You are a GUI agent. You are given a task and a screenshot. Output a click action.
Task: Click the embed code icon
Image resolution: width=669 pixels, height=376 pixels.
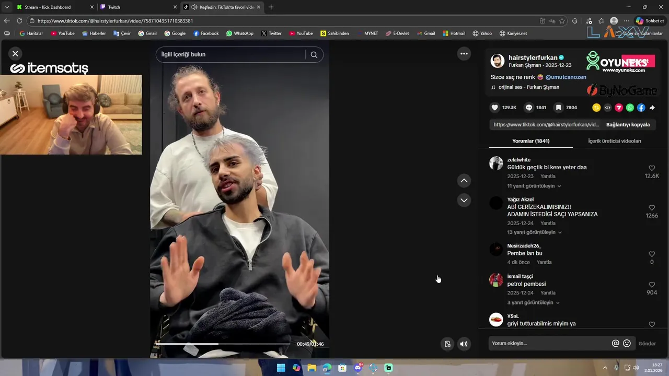click(607, 108)
